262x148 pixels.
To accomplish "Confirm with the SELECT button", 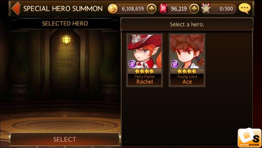I will [65, 139].
